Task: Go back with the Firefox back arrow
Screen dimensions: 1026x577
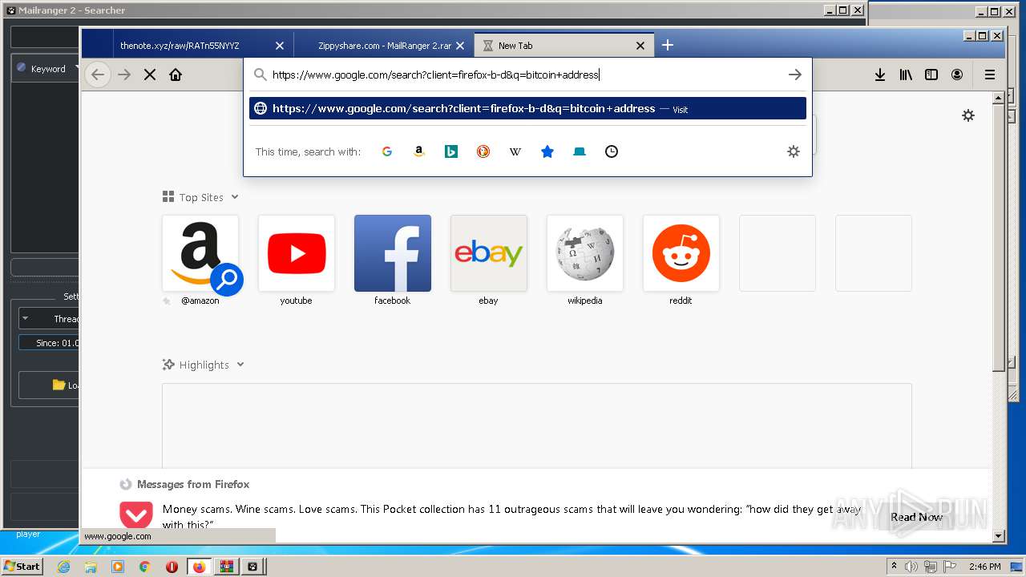Action: click(x=98, y=75)
